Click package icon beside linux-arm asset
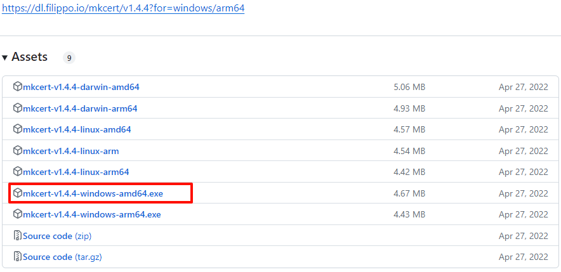Screen dimensions: 561x272 [18, 150]
